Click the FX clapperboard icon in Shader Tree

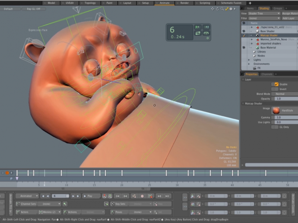point(255,68)
